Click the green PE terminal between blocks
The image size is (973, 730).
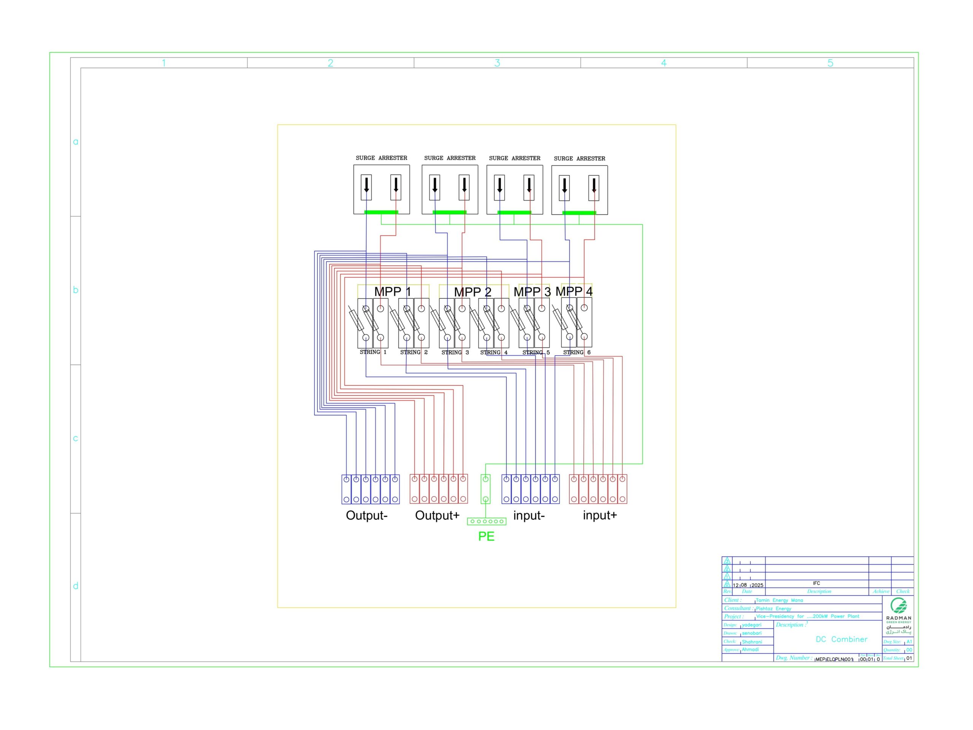pos(486,489)
